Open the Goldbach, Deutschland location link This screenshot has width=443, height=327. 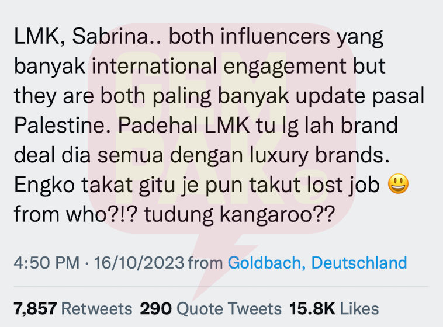click(x=317, y=263)
